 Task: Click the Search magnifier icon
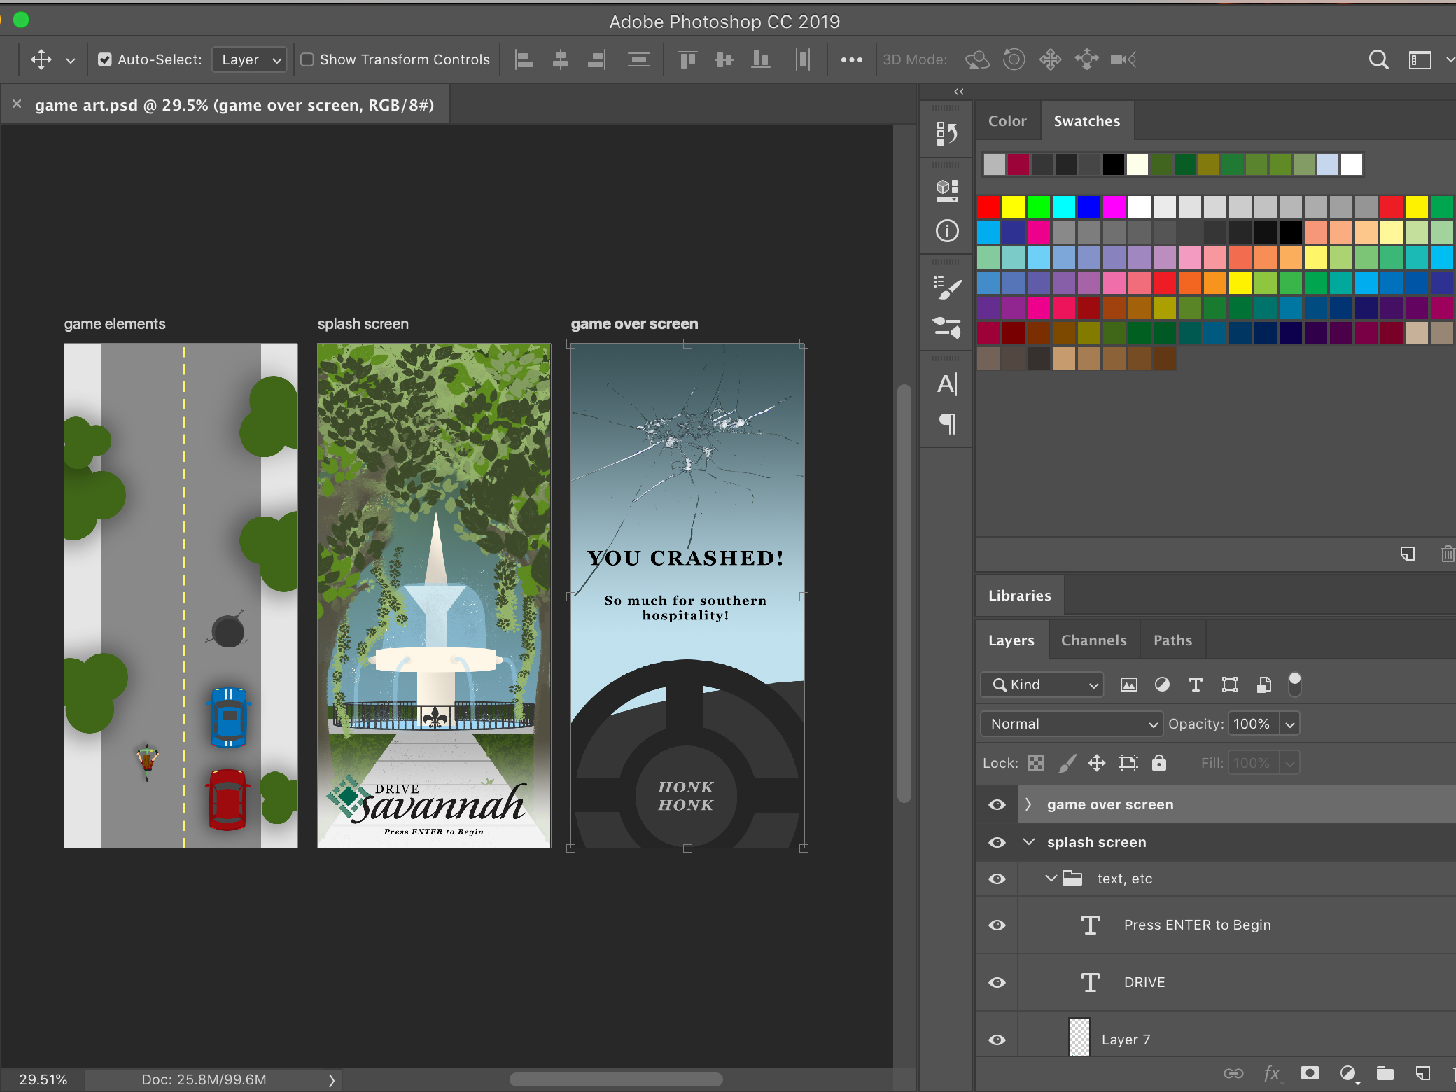pos(1378,59)
